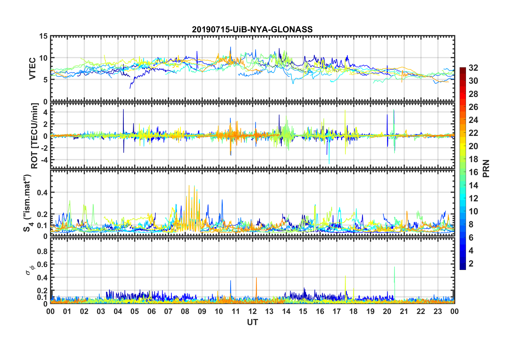The width and height of the screenshot is (505, 337).
Task: Click the UT x-axis label
Action: point(252,322)
